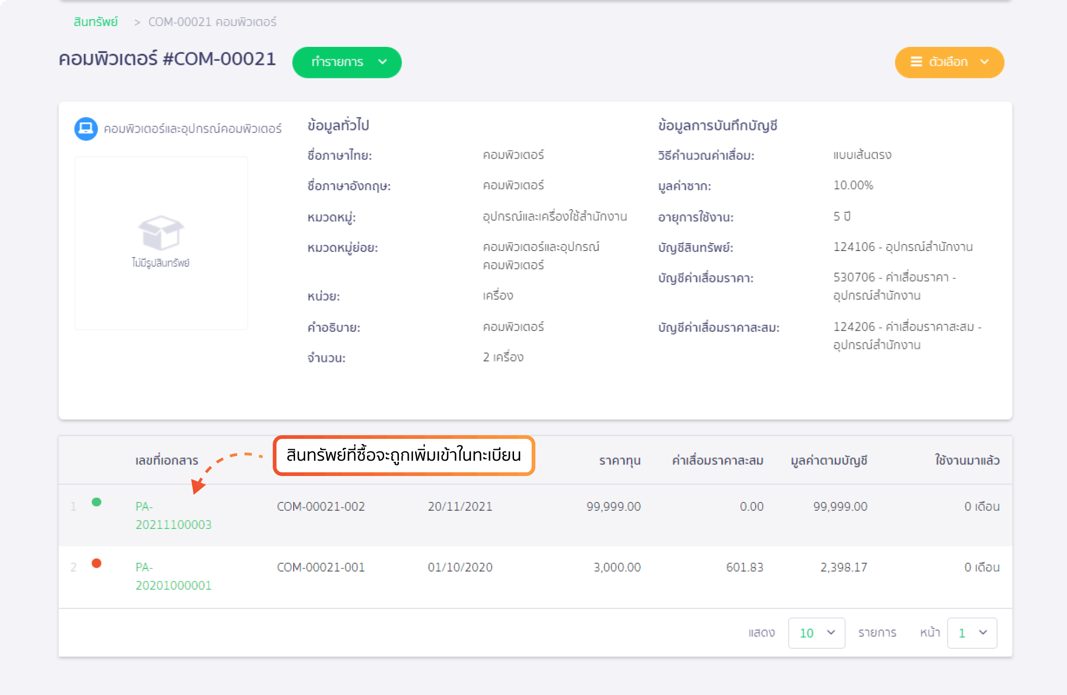Open the rows-per-page dropdown showing 10
Viewport: 1067px width, 695px height.
click(x=816, y=633)
